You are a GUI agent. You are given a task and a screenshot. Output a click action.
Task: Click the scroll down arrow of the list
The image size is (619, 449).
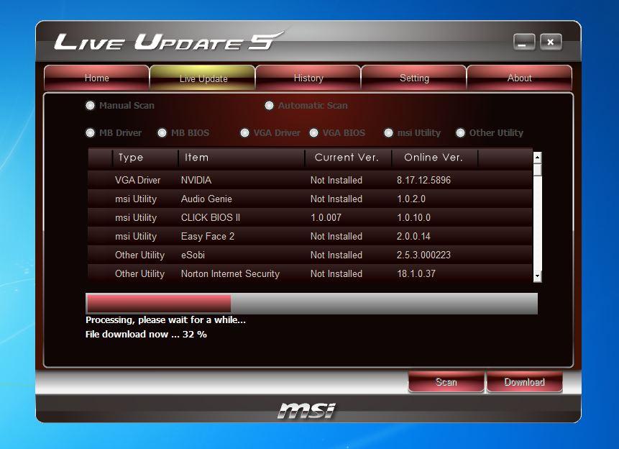(537, 276)
